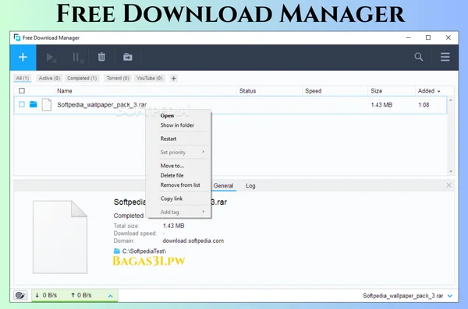Image resolution: width=468 pixels, height=309 pixels.
Task: Pause downloads with the pause toolbar icon
Action: tap(77, 58)
